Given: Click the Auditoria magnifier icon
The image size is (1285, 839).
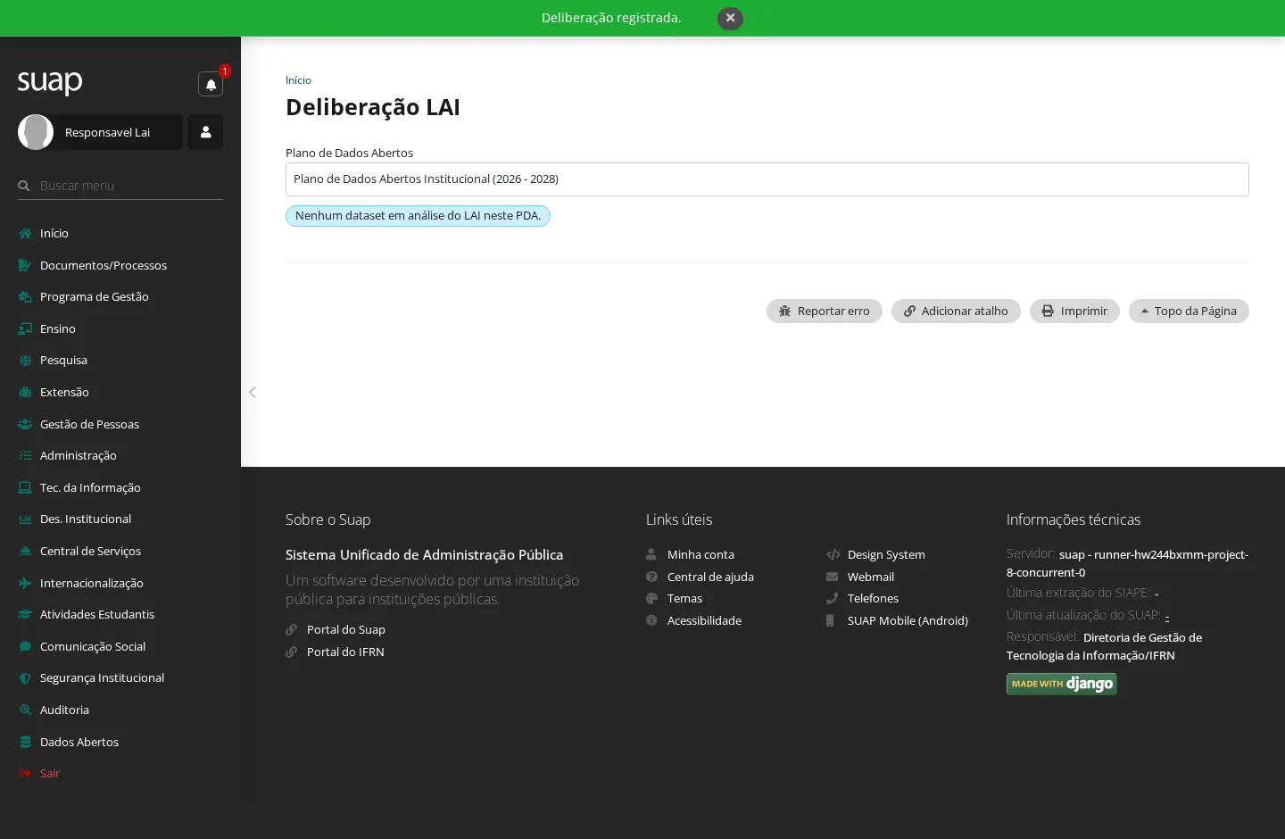Looking at the screenshot, I should 25,710.
